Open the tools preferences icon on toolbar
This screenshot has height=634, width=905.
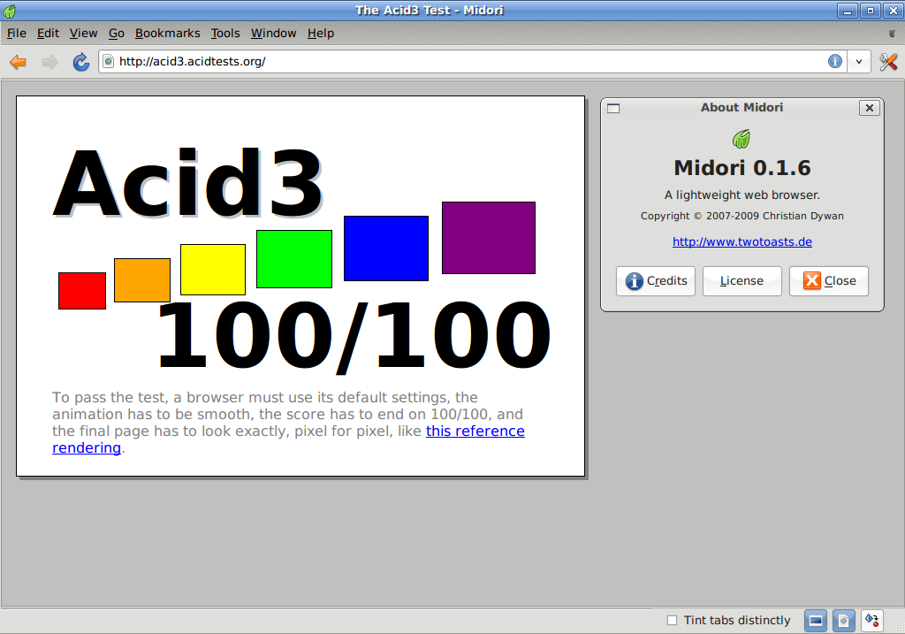(x=888, y=62)
